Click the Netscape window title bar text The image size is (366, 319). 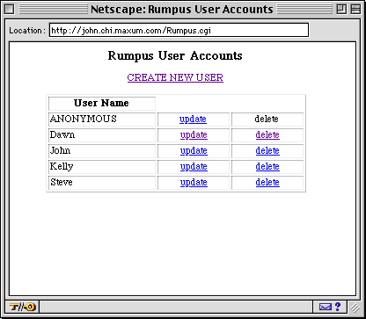[x=182, y=10]
